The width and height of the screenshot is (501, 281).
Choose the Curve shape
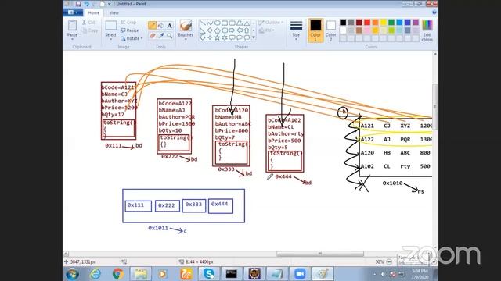pyautogui.click(x=210, y=23)
